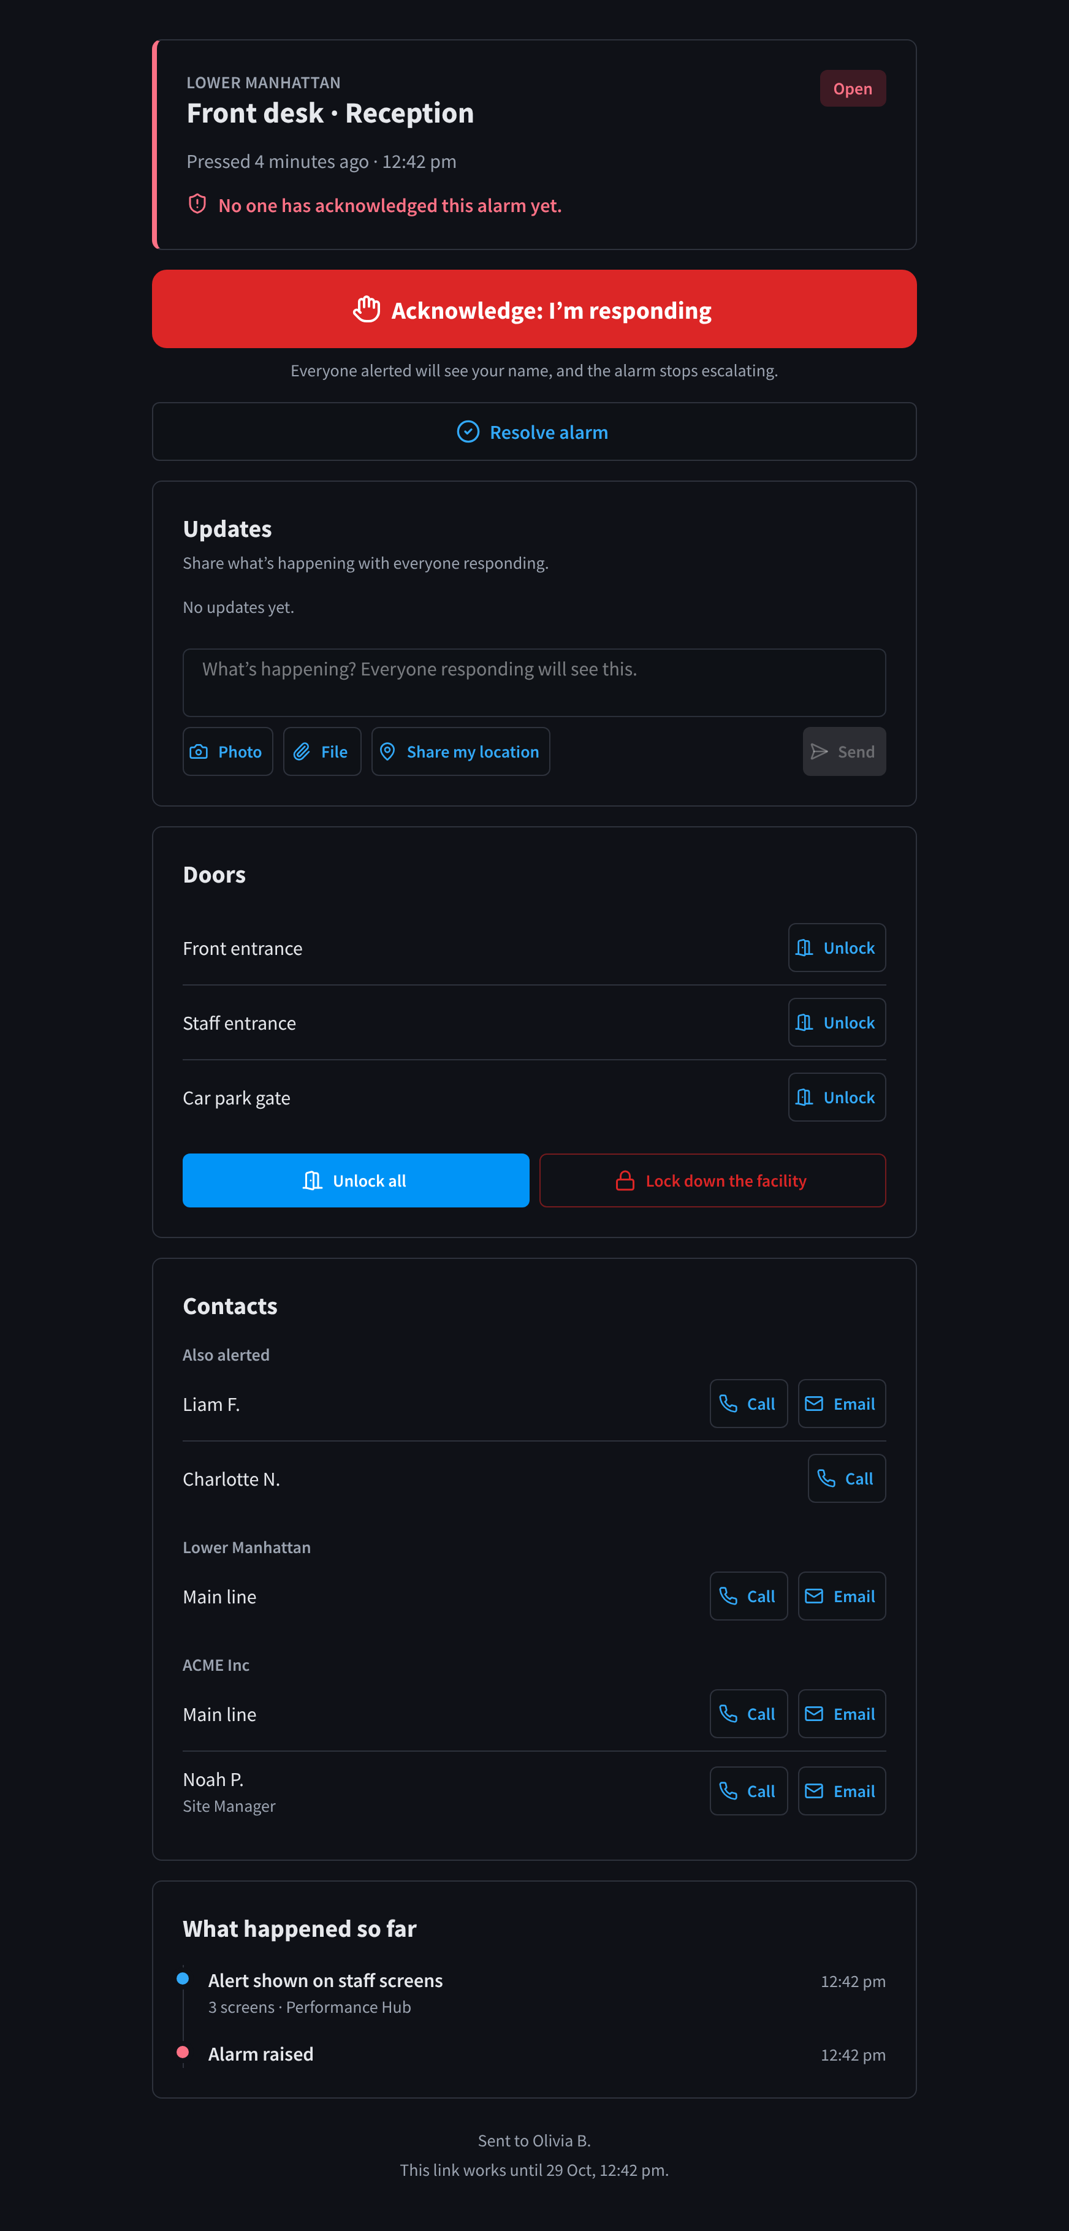Click the Send button label

pyautogui.click(x=856, y=752)
